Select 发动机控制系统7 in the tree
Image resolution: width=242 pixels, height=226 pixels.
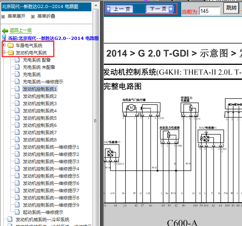(x=40, y=133)
